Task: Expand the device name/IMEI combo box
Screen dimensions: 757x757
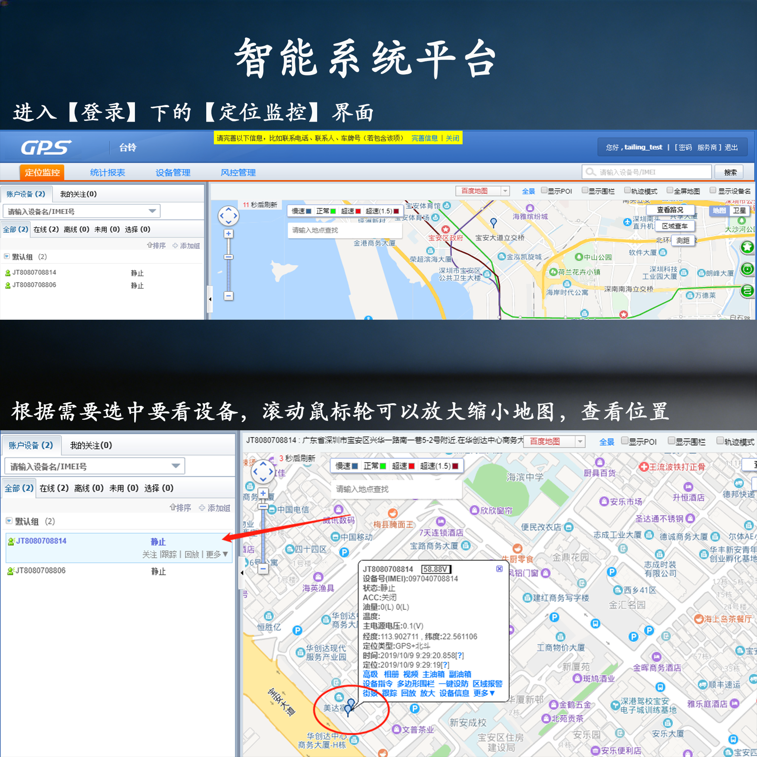Action: coord(152,211)
